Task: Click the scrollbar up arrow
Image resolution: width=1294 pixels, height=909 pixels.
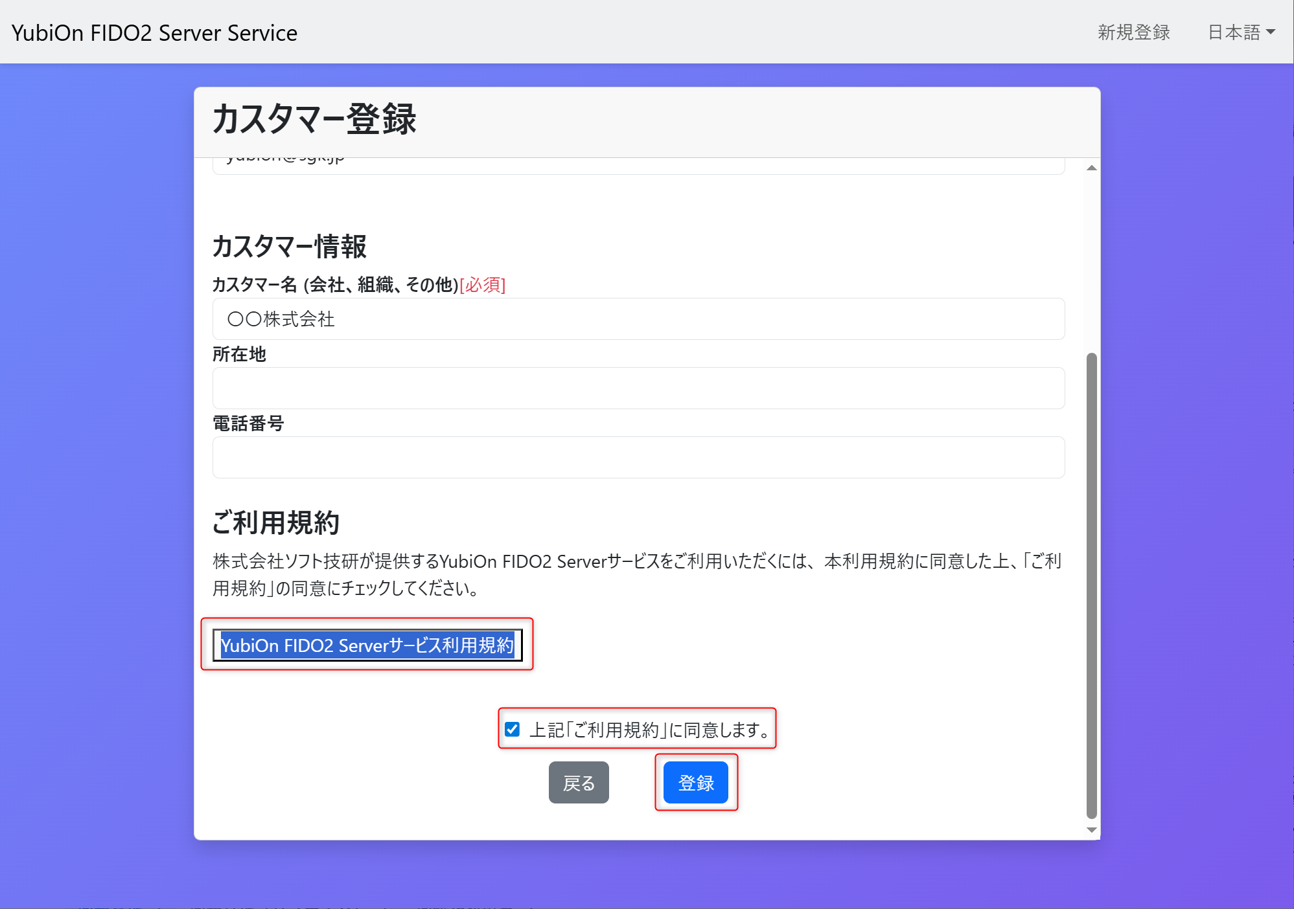Action: [x=1092, y=168]
